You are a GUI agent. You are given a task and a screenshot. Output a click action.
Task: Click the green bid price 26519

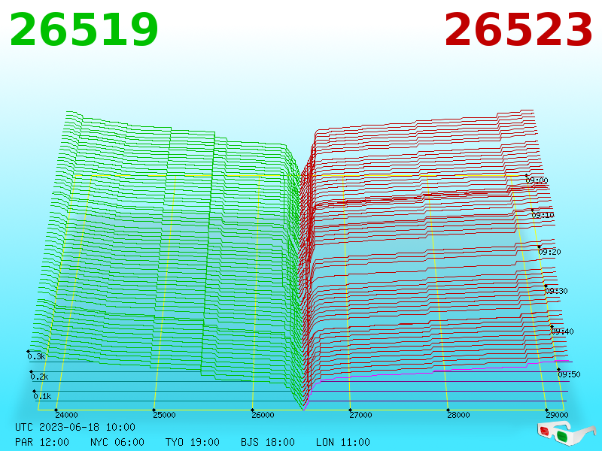[x=84, y=30]
